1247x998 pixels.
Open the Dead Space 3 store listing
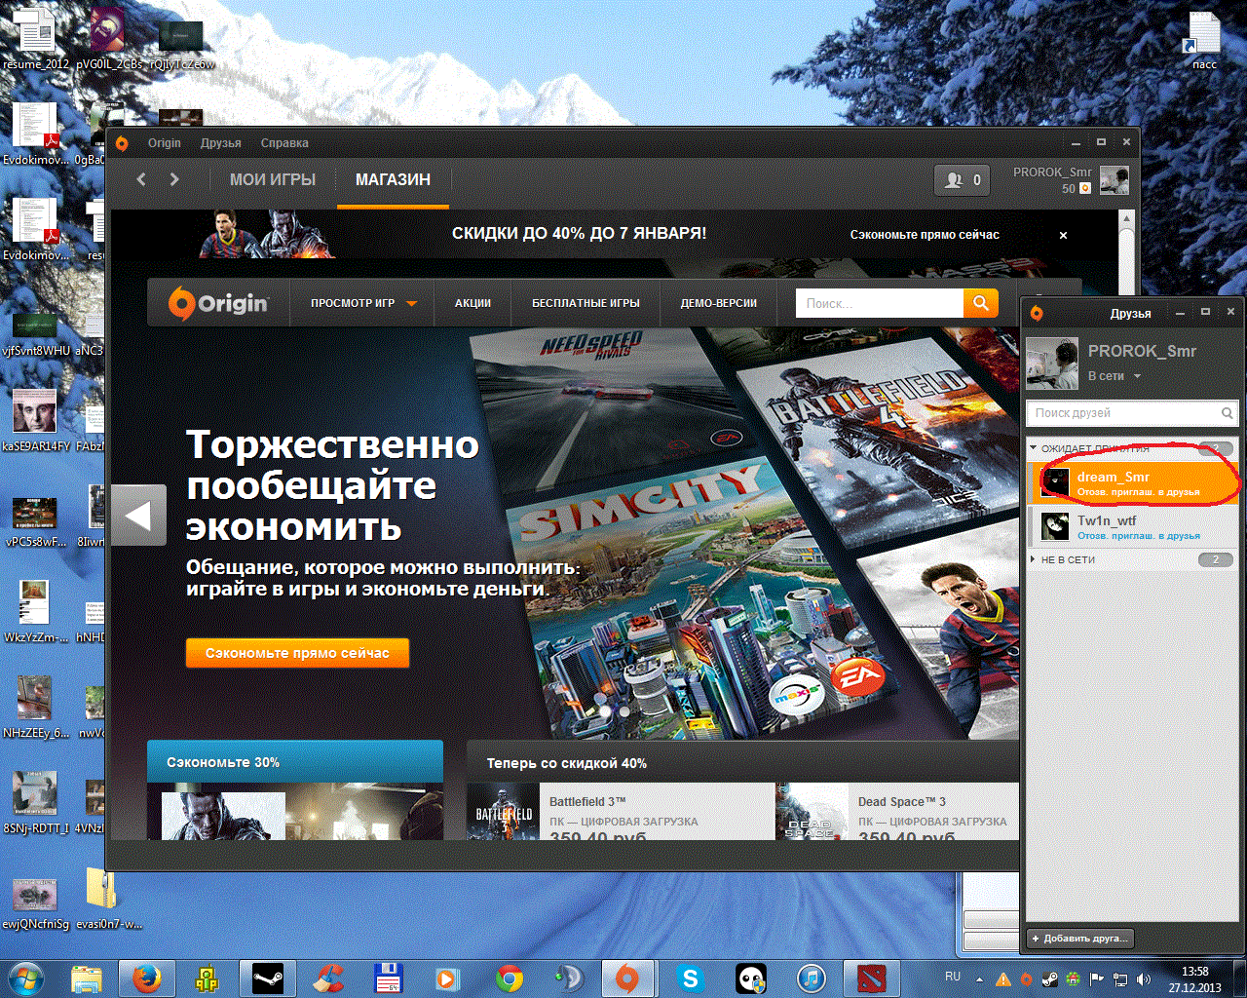(897, 812)
